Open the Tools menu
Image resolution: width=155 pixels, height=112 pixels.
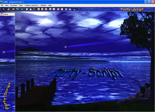(21, 5)
